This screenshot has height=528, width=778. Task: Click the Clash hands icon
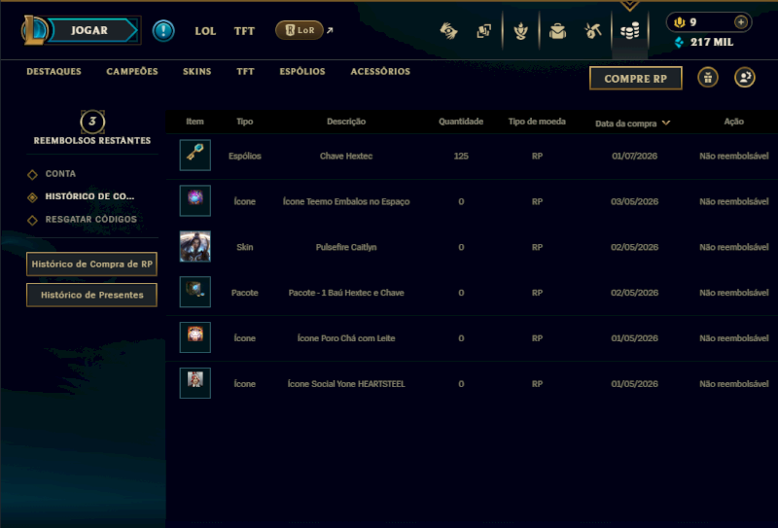448,31
